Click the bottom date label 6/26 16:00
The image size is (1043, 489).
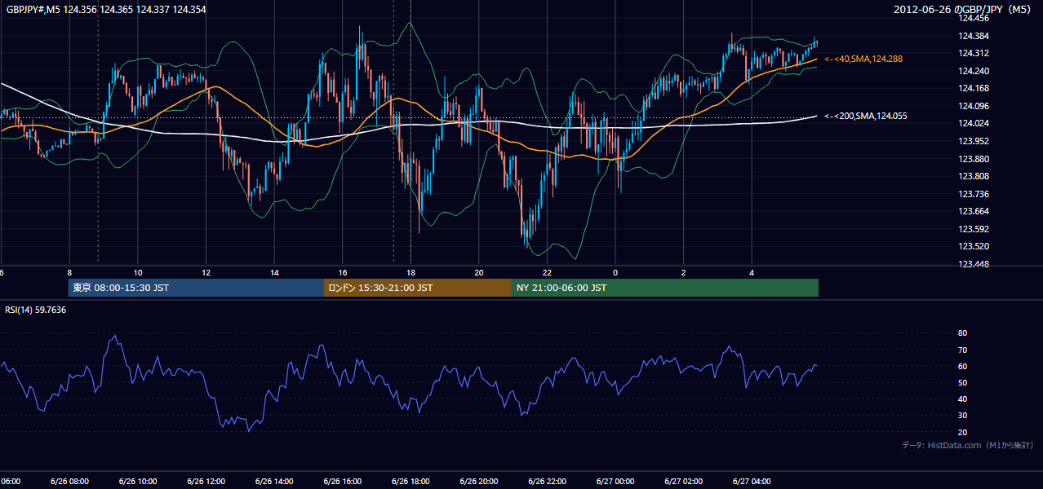tap(342, 482)
